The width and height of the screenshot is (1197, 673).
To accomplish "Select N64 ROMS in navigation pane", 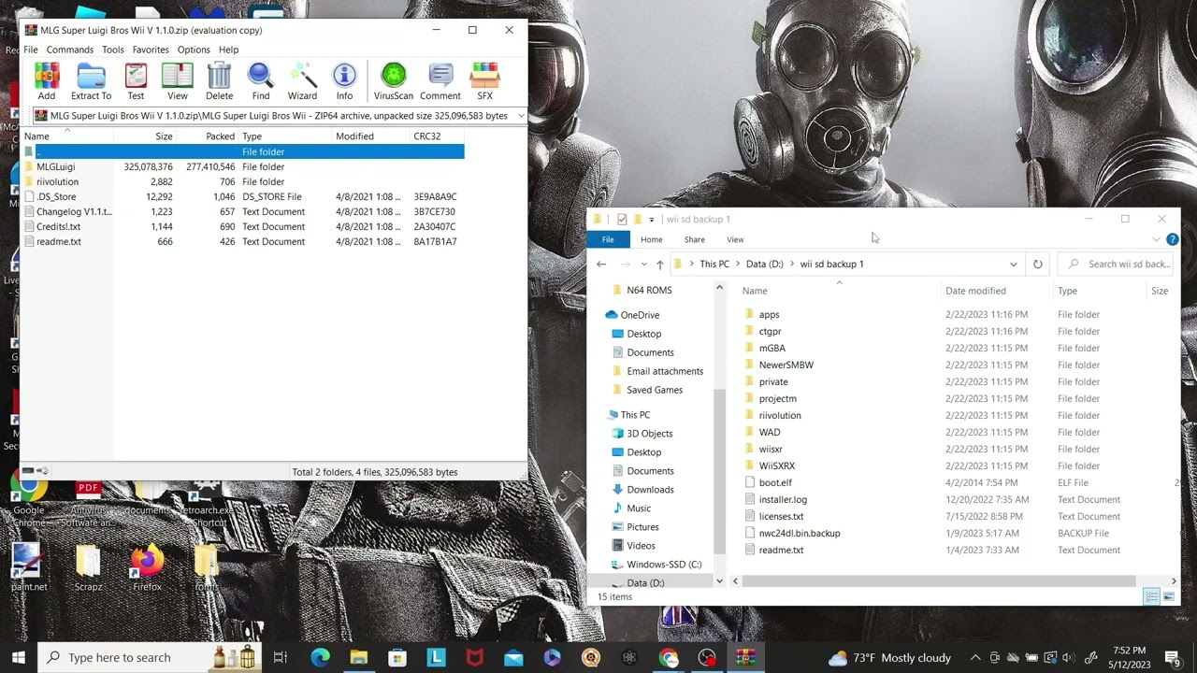I will point(649,290).
